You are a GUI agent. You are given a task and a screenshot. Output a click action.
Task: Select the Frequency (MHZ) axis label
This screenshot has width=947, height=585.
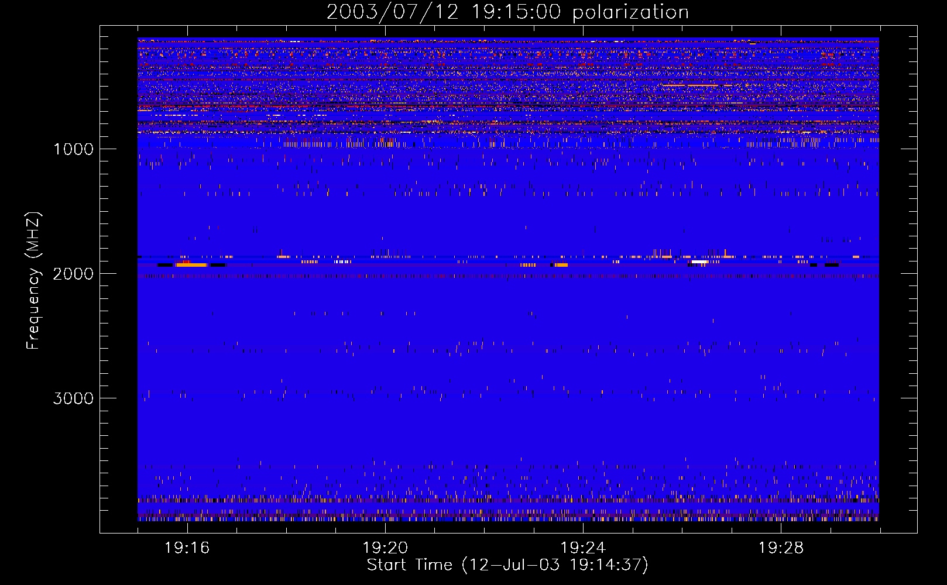pos(34,280)
